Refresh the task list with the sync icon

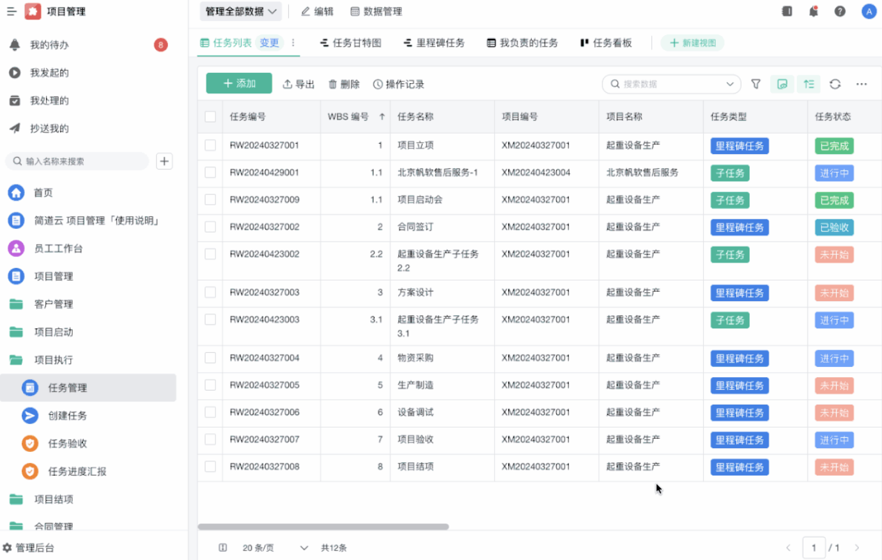(834, 84)
